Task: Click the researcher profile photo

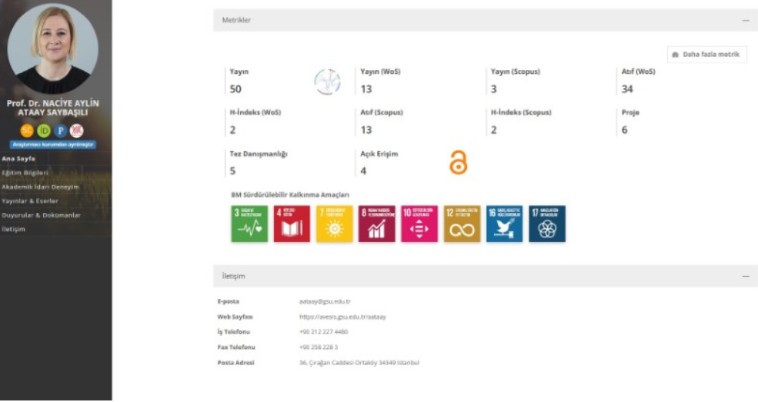Action: pos(53,48)
